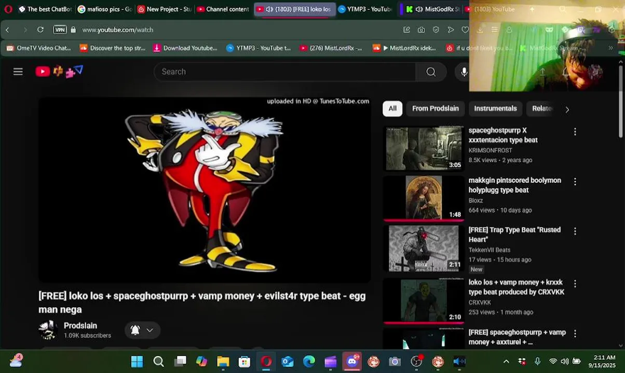Open Prodslain channel name link
This screenshot has width=625, height=373.
tap(80, 326)
